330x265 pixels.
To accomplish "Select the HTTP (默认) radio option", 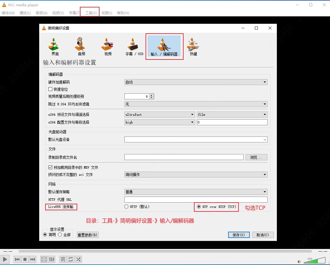I will coord(126,207).
